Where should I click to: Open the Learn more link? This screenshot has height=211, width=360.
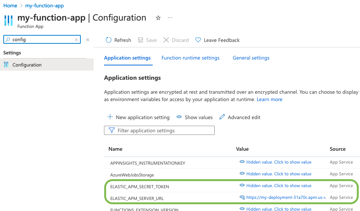coord(269,99)
